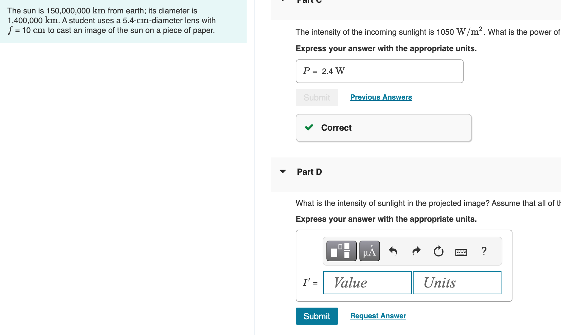Click the Units input field
The width and height of the screenshot is (561, 335).
point(457,282)
